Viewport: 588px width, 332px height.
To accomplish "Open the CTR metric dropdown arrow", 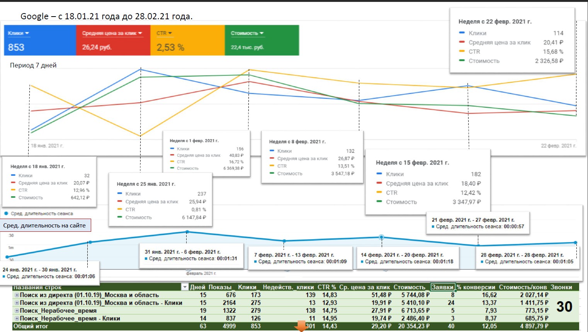I will click(x=170, y=34).
